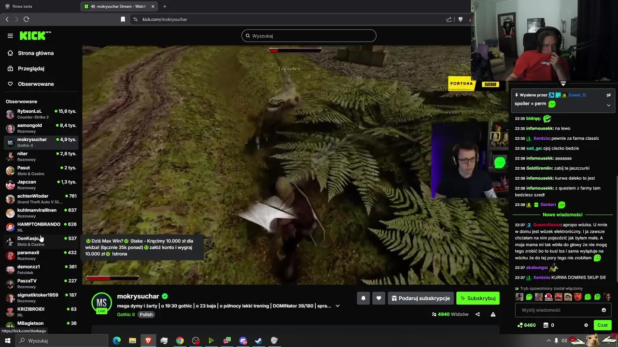The image size is (618, 347).
Task: Open the chat settings gear
Action: click(x=586, y=325)
